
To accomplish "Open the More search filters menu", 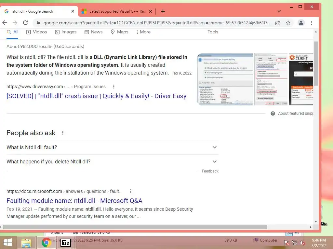I will [x=143, y=32].
